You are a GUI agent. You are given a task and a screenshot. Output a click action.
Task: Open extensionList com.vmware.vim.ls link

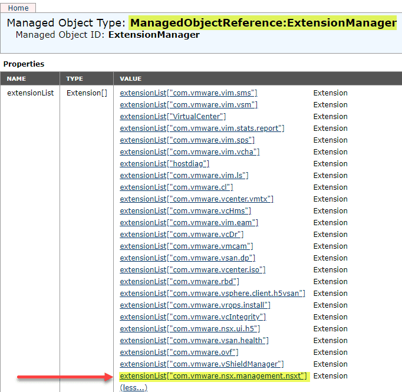(x=184, y=175)
